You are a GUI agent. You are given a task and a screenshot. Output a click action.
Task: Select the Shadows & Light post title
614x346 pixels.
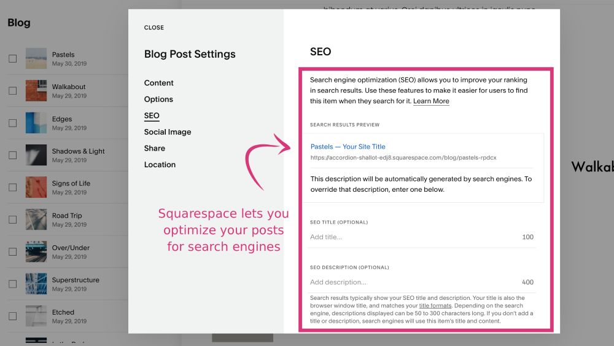tap(79, 151)
